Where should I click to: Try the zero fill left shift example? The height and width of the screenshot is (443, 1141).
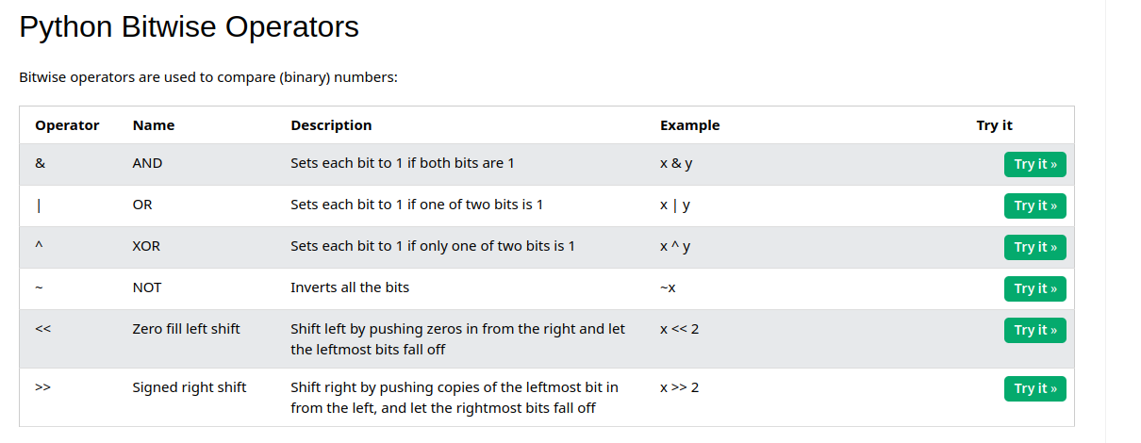(x=1034, y=330)
